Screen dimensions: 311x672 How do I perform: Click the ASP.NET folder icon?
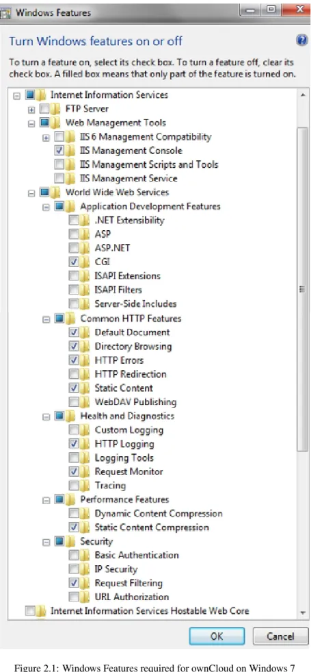click(x=85, y=248)
